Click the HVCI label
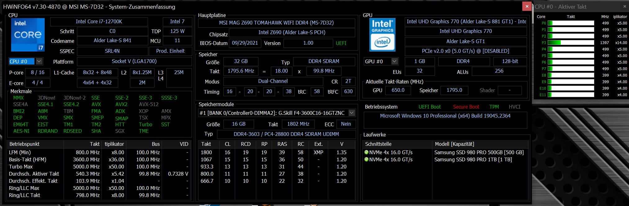 coord(515,107)
